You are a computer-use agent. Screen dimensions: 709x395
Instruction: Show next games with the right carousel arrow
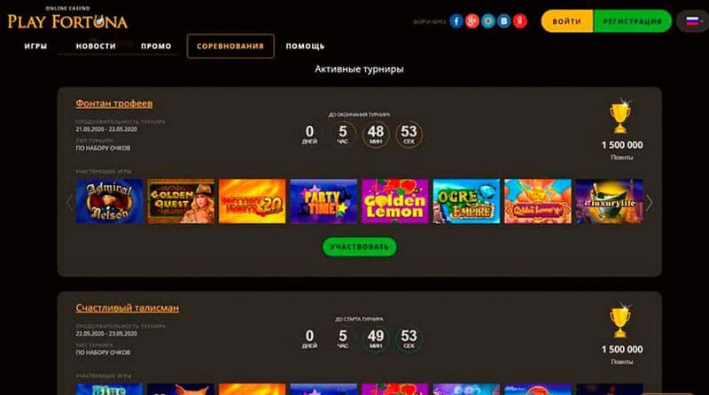(x=650, y=203)
